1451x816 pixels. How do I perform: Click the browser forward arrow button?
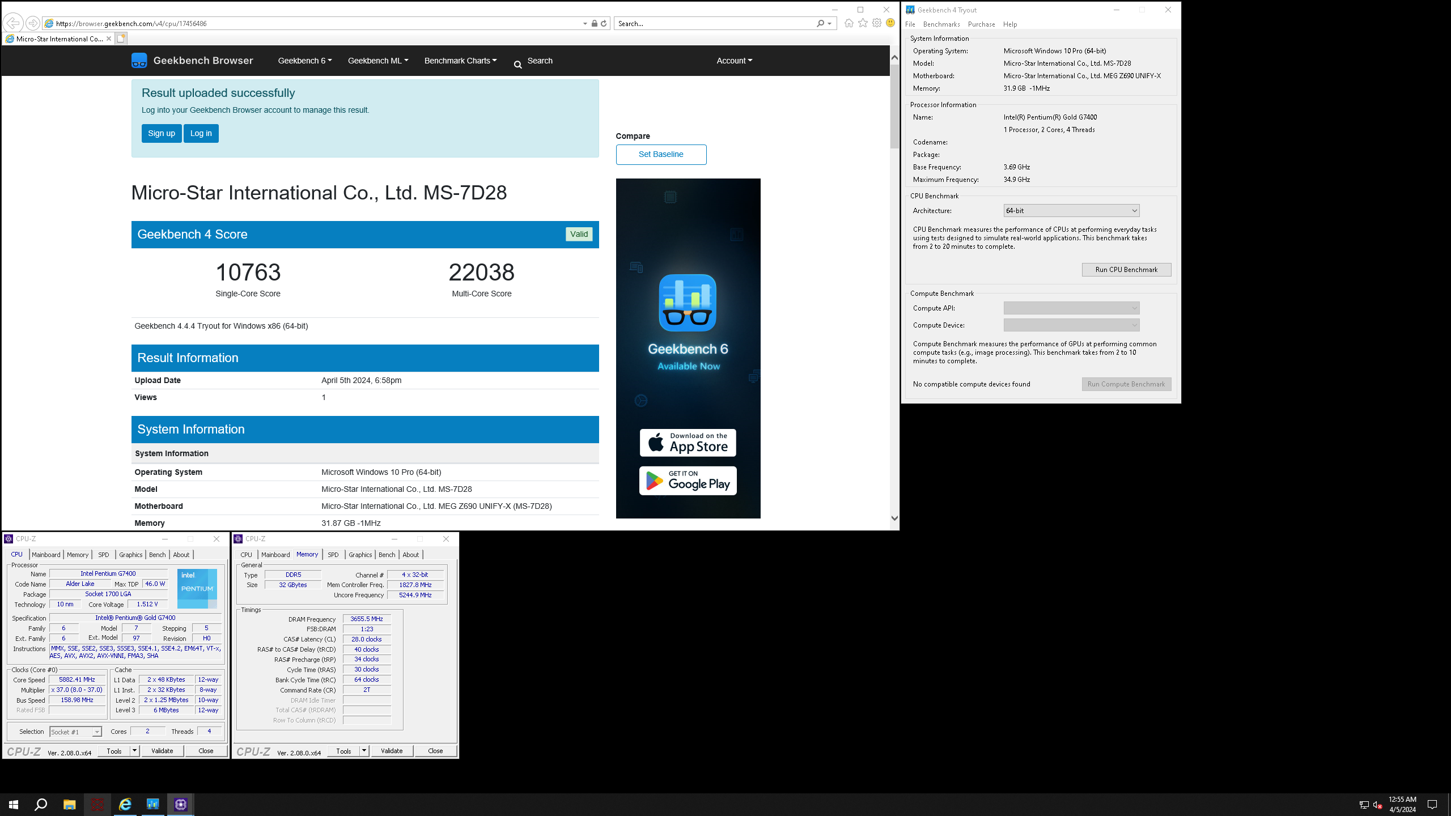coord(33,23)
